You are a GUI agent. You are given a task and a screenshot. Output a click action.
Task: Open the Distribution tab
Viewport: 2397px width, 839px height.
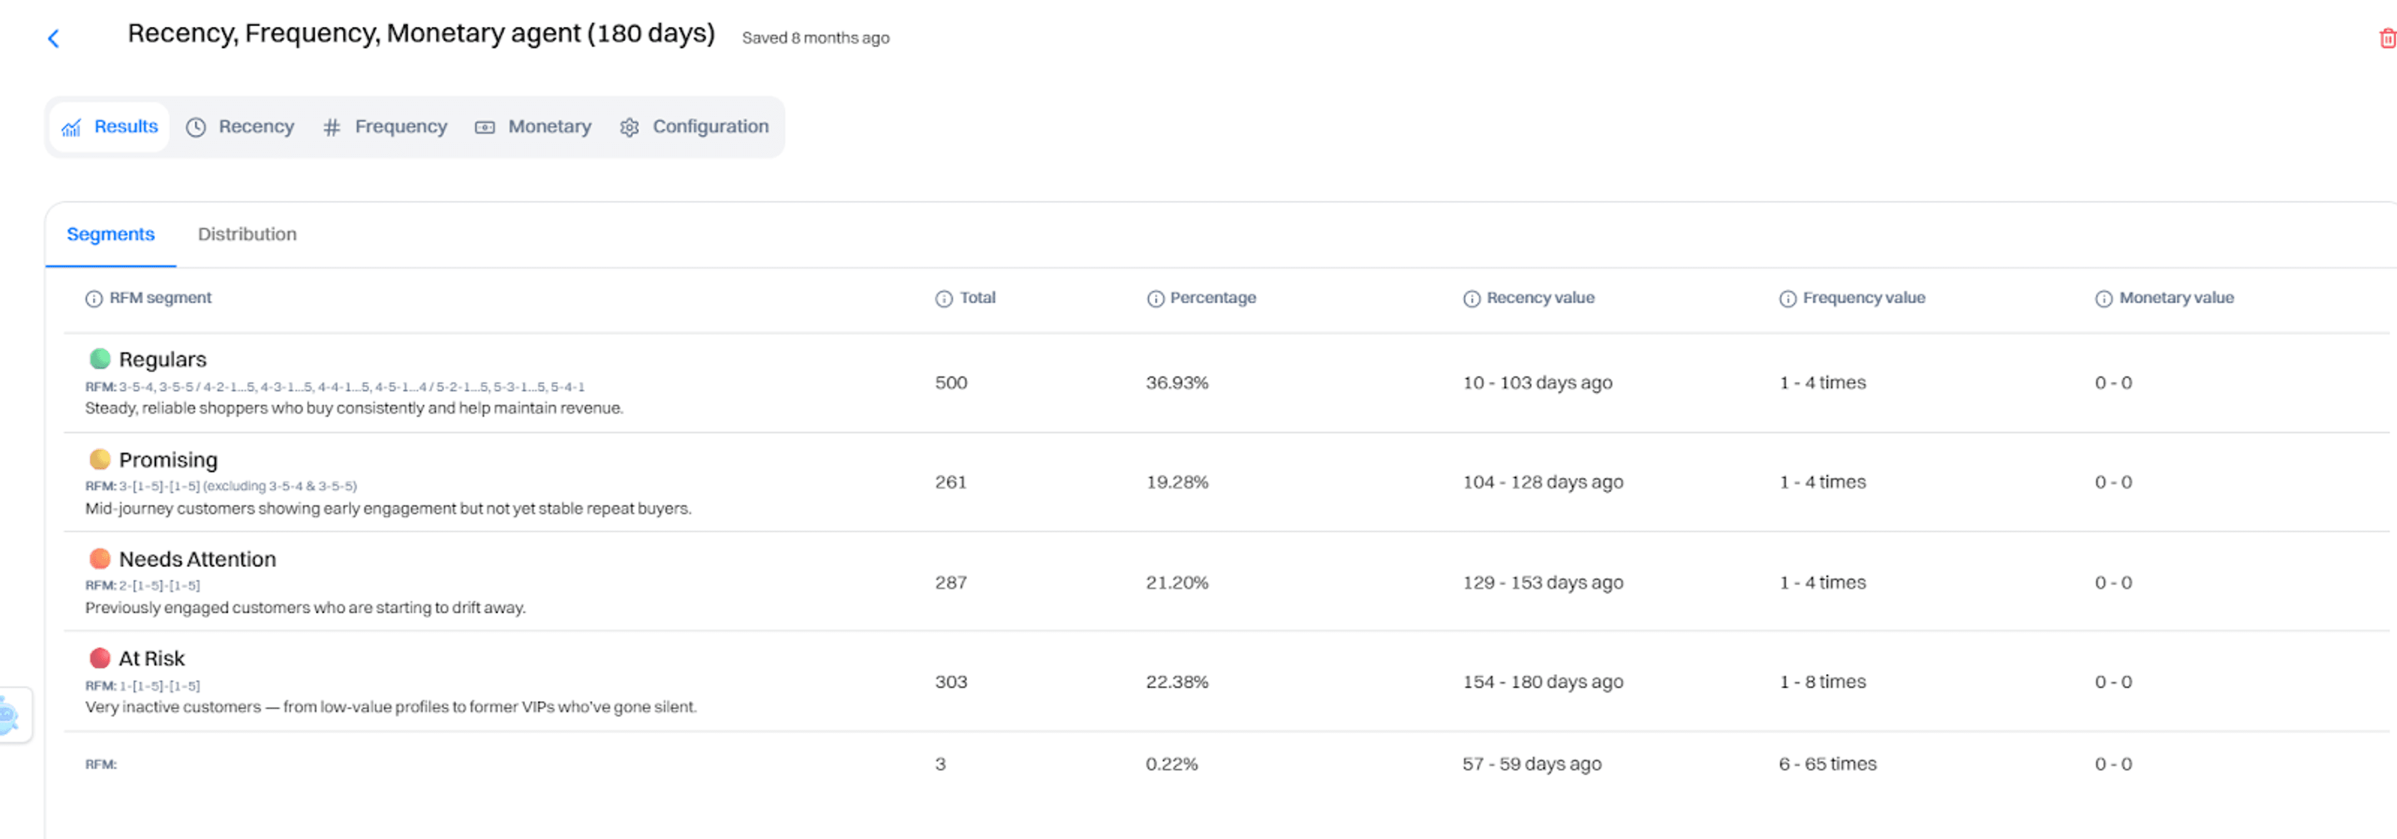[x=246, y=234]
